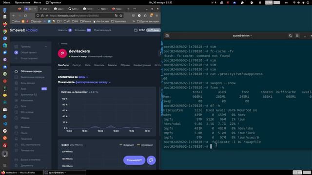The width and height of the screenshot is (312, 175).
Task: Bookmark this page with the star icon
Action: click(121, 16)
